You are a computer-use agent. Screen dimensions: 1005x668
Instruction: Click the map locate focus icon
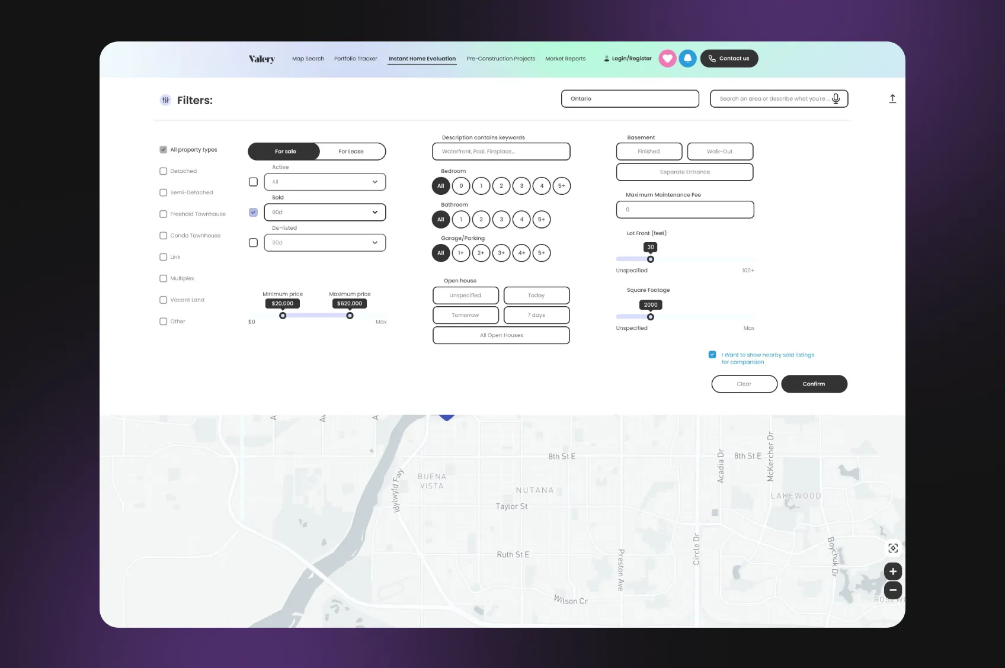click(x=892, y=548)
